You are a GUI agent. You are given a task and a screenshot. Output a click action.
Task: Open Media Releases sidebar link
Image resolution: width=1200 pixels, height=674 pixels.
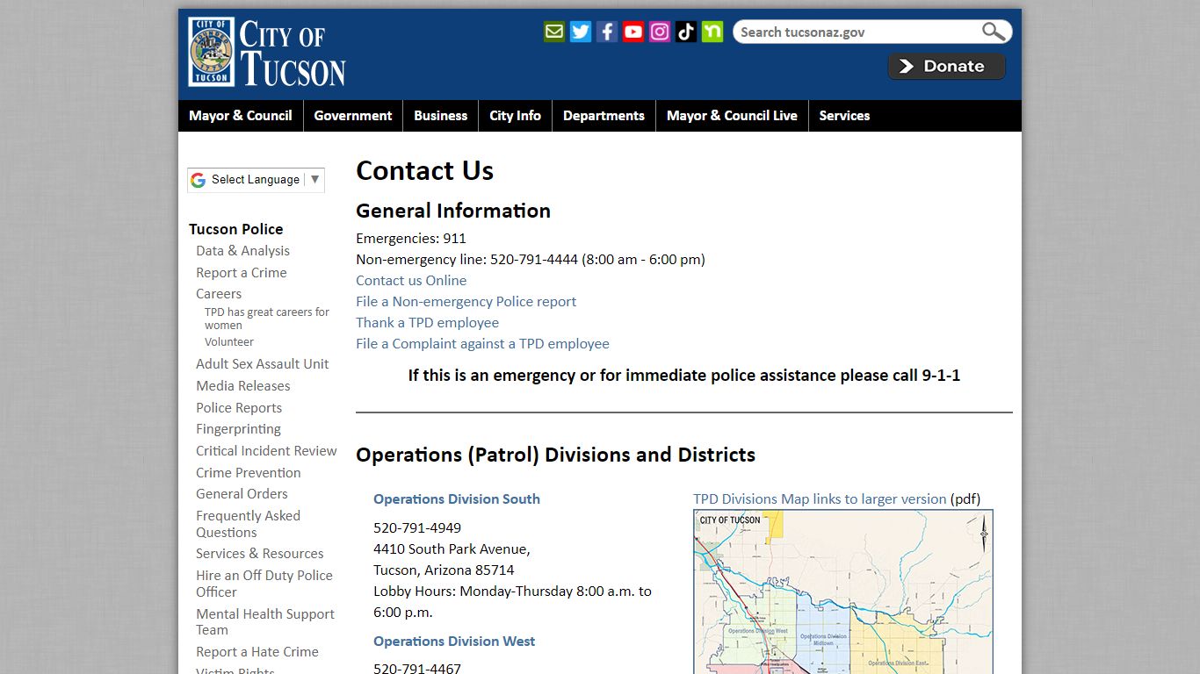click(x=243, y=386)
